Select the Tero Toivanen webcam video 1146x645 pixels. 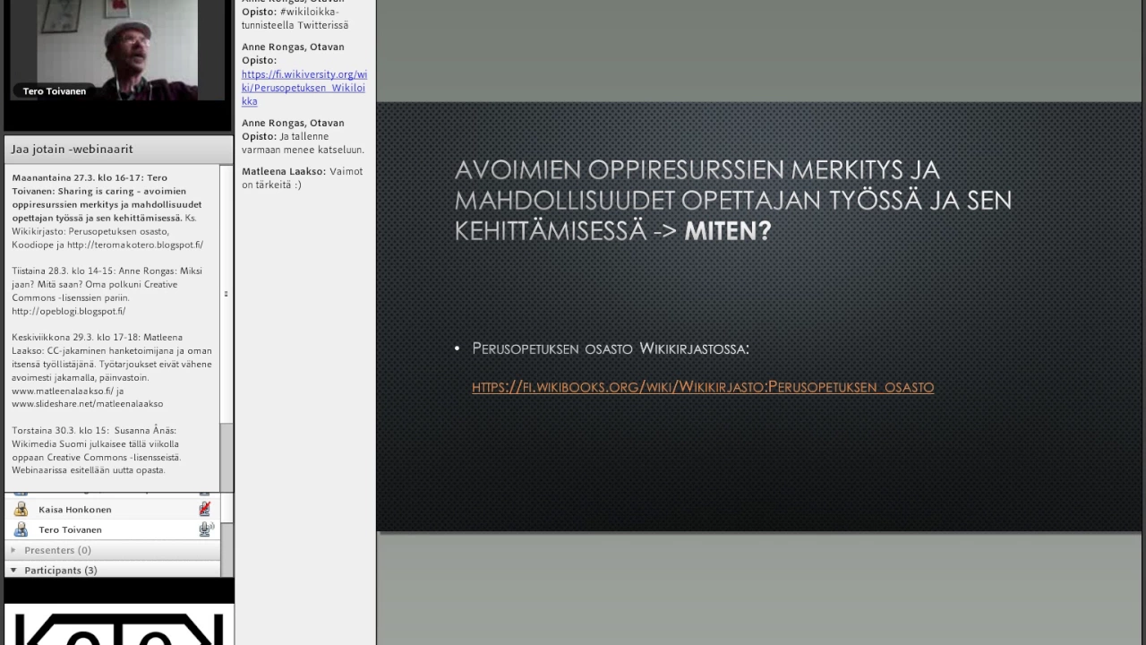(117, 50)
